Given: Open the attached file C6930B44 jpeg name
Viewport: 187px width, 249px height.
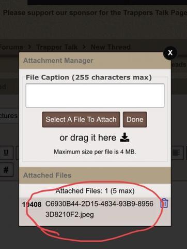Looking at the screenshot, I should [99, 209].
